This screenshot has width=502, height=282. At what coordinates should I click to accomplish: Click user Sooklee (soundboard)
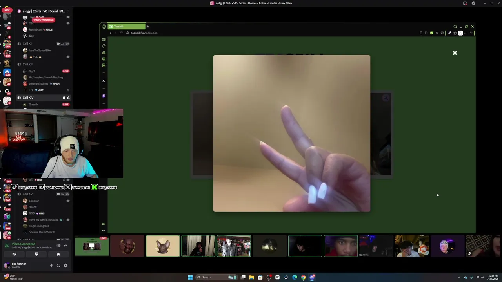coord(42,232)
